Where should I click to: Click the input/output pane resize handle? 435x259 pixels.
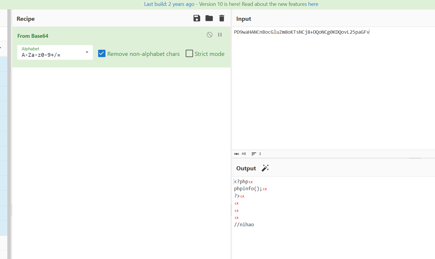tap(415, 158)
